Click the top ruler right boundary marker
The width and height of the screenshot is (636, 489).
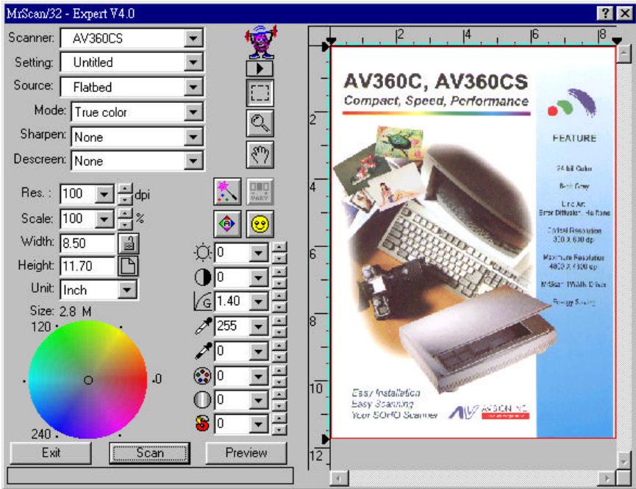(617, 40)
